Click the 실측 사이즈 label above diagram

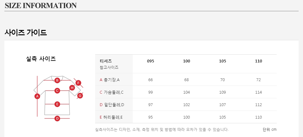[41, 59]
